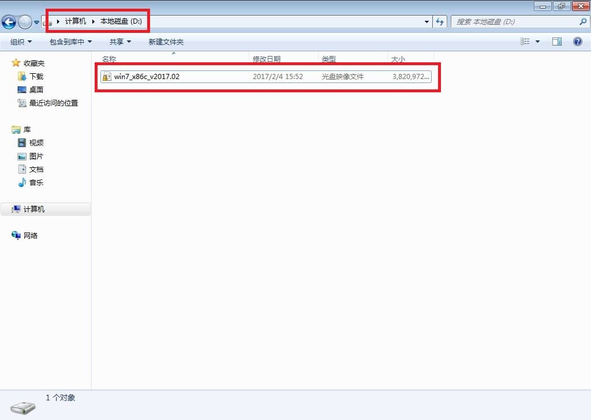Open the recent pages dropdown arrow
This screenshot has width=591, height=420.
point(37,22)
